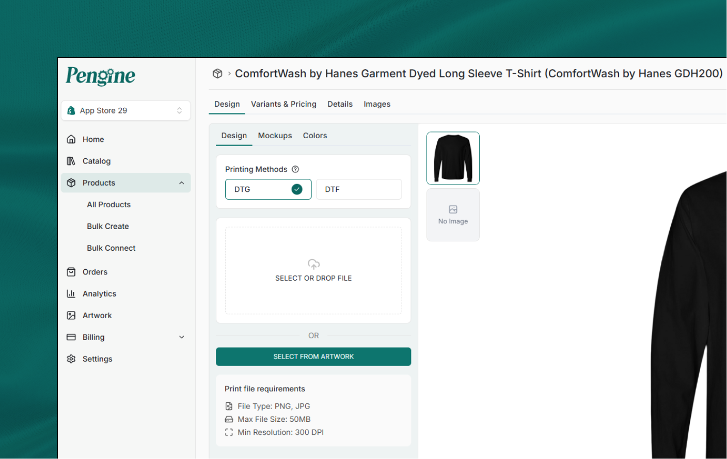Click the Analytics chart icon

[x=71, y=293]
